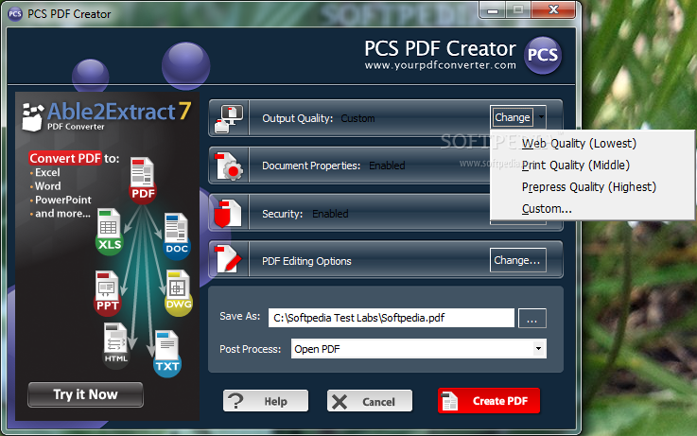
Task: Click the blue DOC file icon
Action: 177,236
